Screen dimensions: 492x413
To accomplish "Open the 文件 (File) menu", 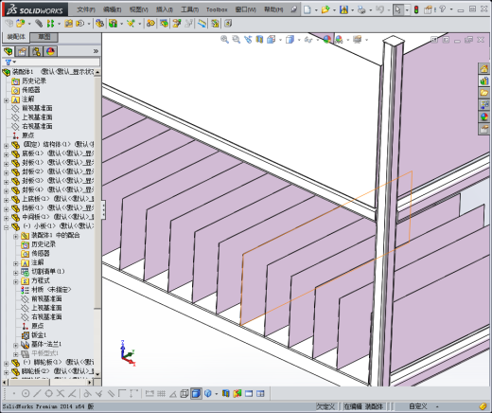I will (86, 9).
